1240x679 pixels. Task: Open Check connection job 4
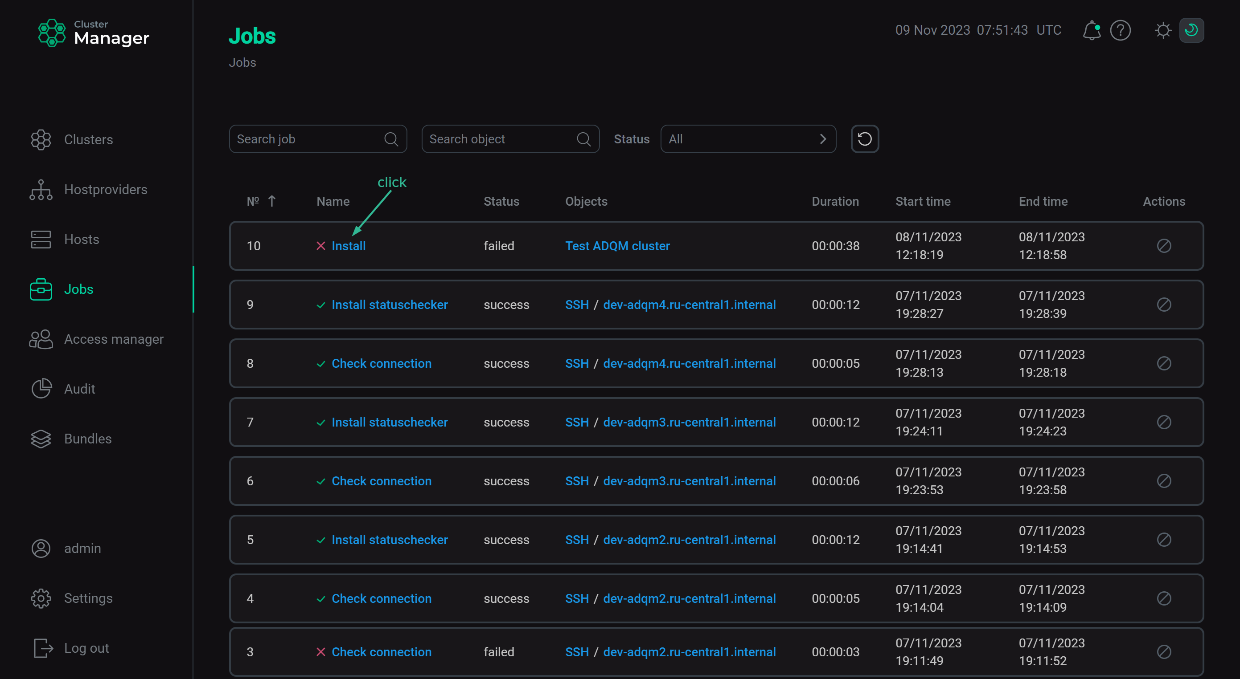tap(381, 598)
